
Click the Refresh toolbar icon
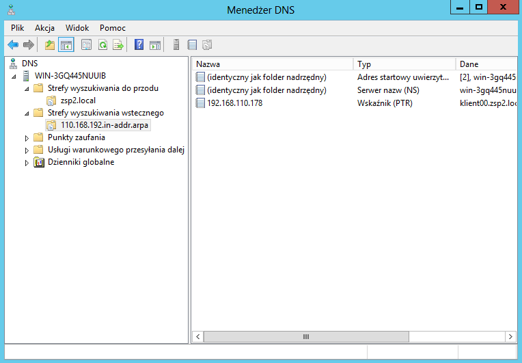click(x=102, y=45)
